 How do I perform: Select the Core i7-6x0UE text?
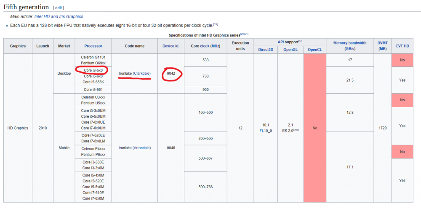coord(93,122)
